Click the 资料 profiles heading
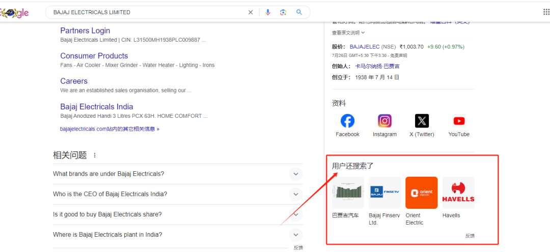 click(339, 103)
